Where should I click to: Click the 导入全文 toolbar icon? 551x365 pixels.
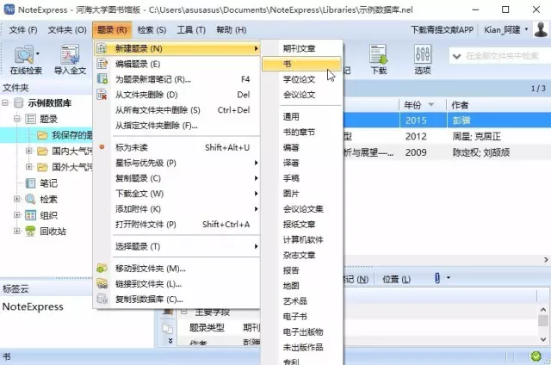pyautogui.click(x=70, y=55)
